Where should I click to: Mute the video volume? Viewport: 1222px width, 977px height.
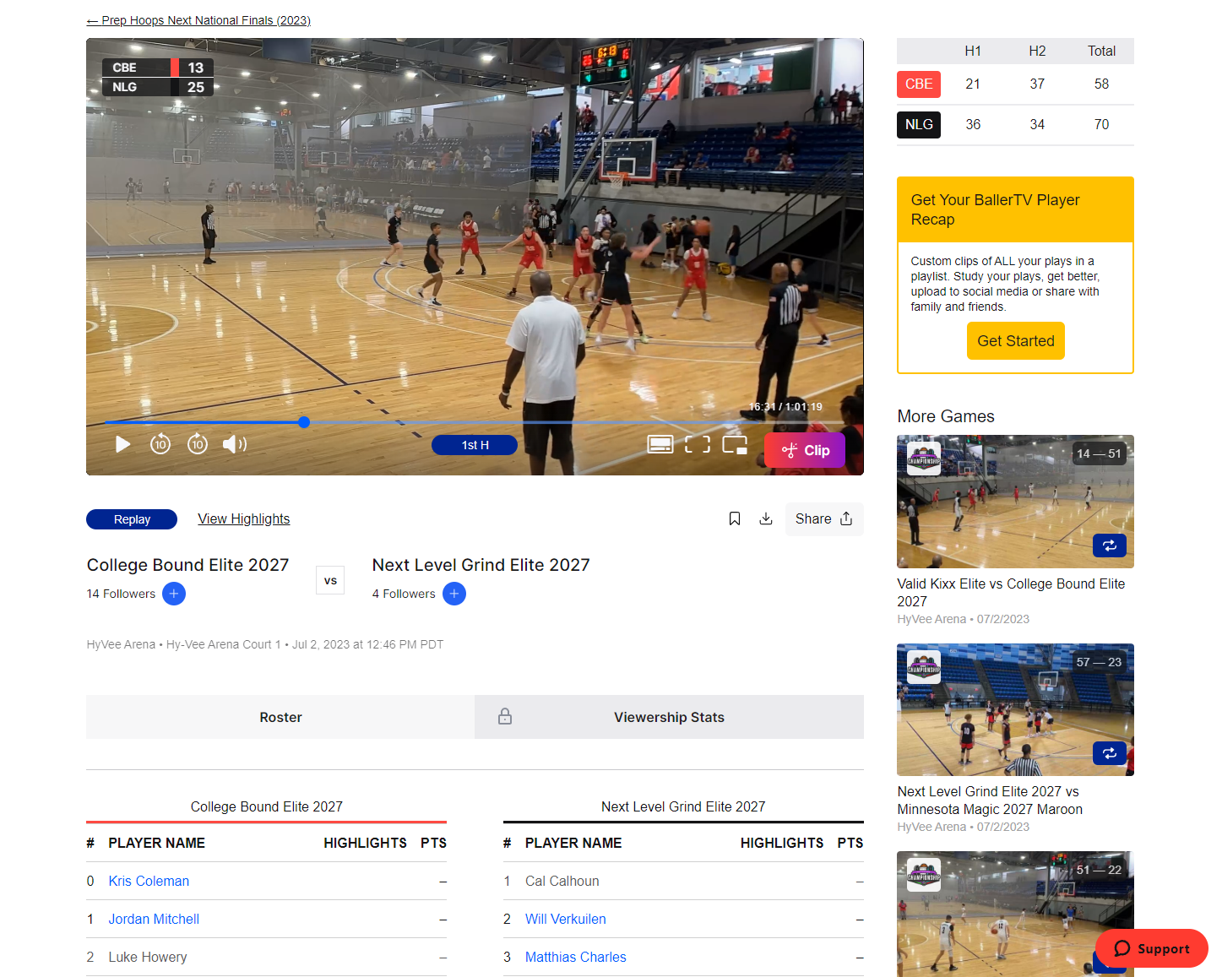click(x=234, y=444)
